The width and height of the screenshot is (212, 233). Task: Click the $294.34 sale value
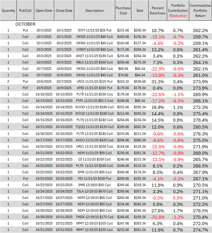coord(140,210)
